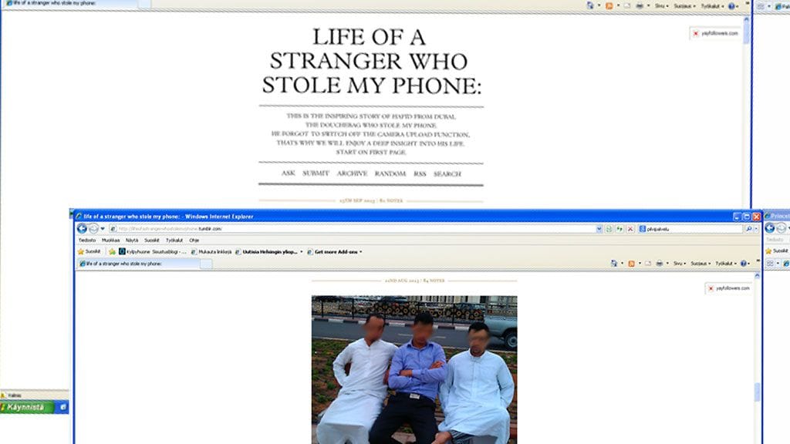
Task: Dismiss the yayfollowers.com ad
Action: coord(711,288)
